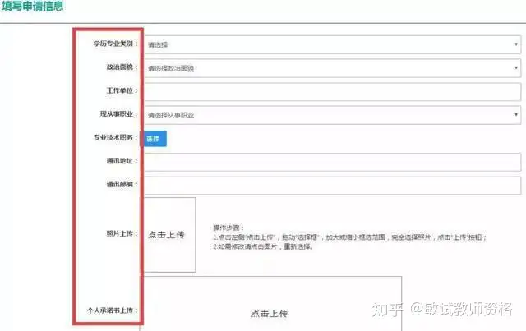Click the 政治面貌 label
The height and width of the screenshot is (331, 526).
(x=122, y=67)
